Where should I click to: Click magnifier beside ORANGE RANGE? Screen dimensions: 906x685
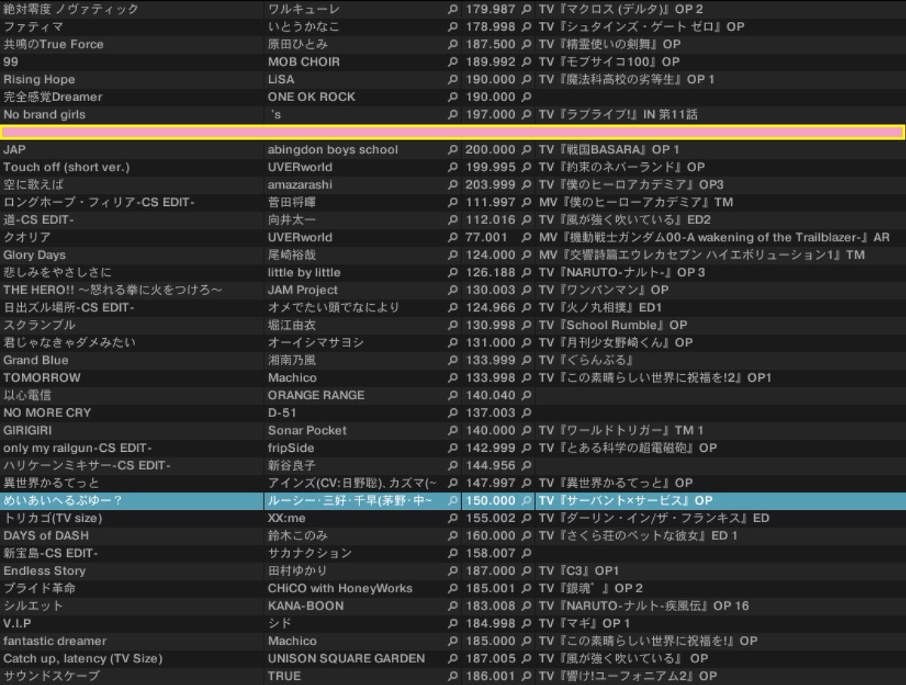tap(452, 395)
